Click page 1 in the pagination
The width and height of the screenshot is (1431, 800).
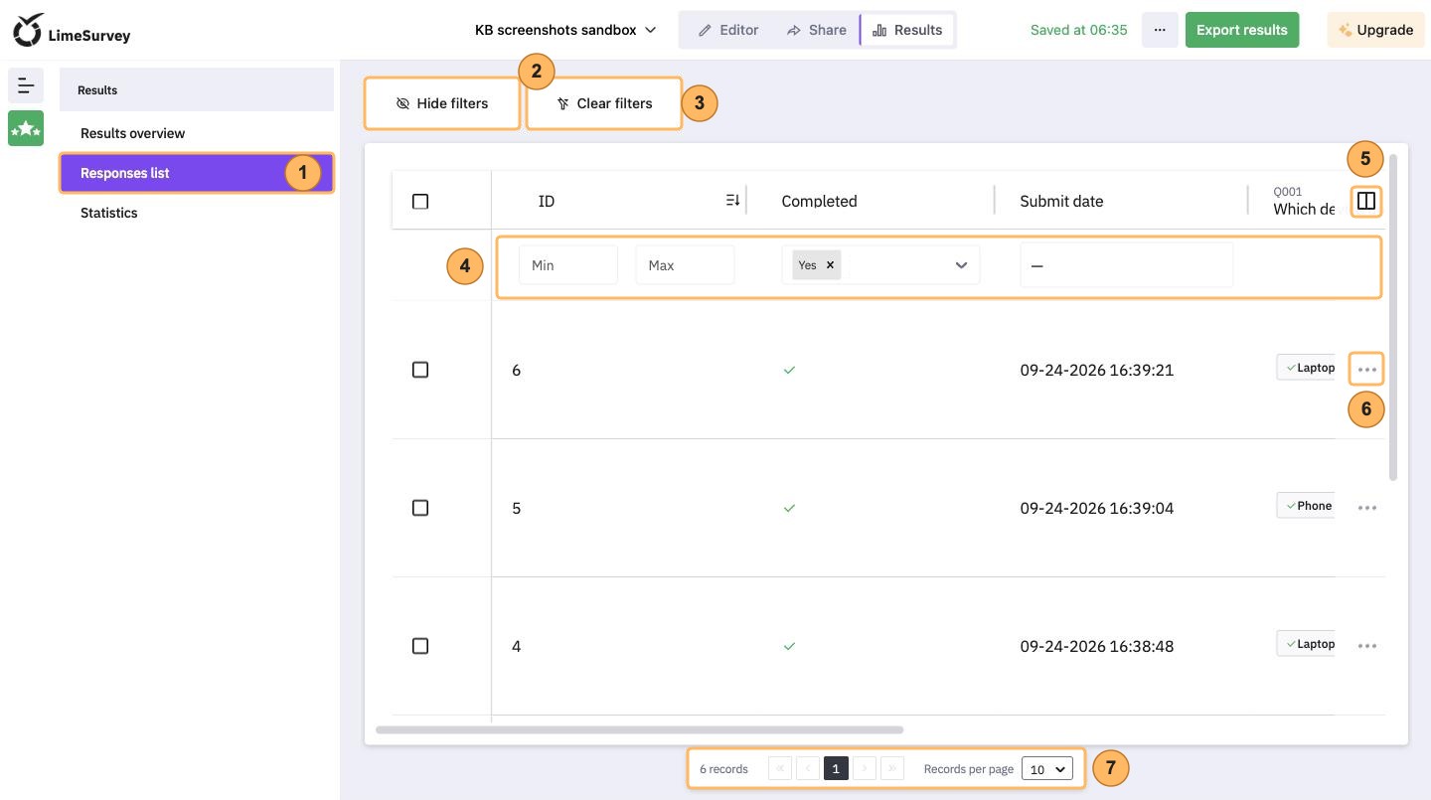coord(836,769)
